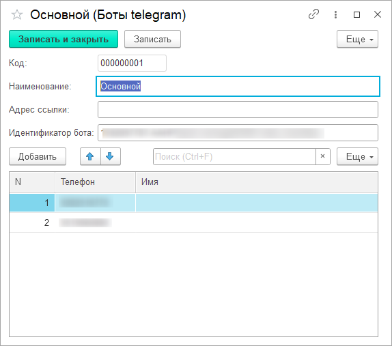Focus the Код field with value 000000001
392x346 pixels.
coord(132,63)
